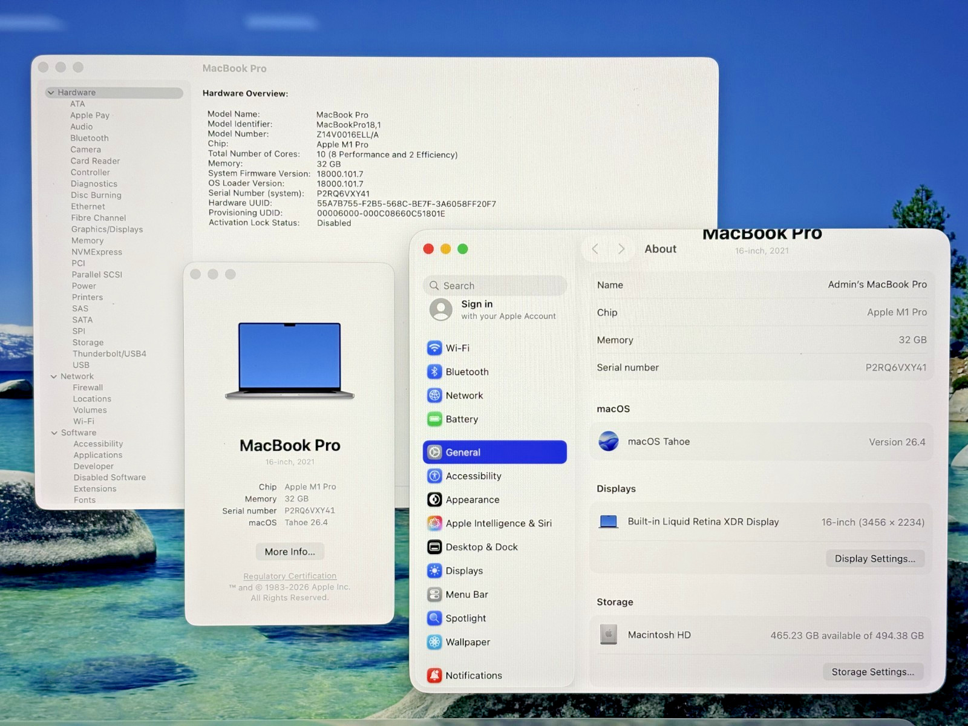Open the Regulatory Certification link

(290, 576)
